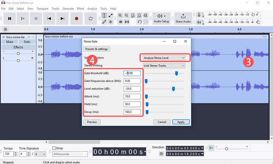Enable the Snap checkbox
Image resolution: width=273 pixels, height=164 pixels.
click(x=54, y=148)
